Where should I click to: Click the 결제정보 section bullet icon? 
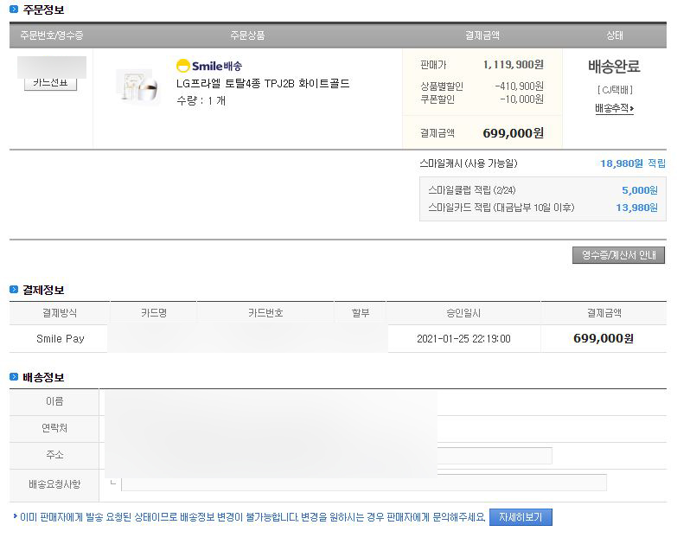[14, 290]
